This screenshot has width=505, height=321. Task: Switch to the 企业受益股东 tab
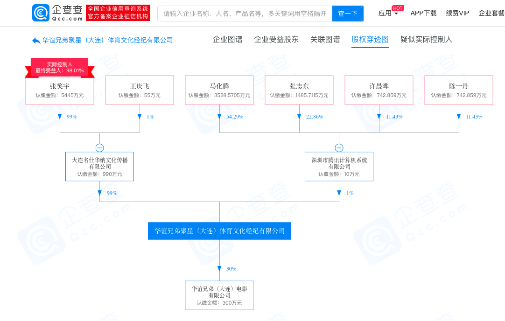(x=276, y=40)
